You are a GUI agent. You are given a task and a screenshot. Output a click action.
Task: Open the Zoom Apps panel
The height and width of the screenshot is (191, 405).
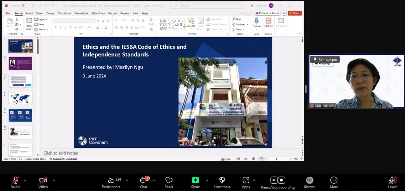coord(246,183)
